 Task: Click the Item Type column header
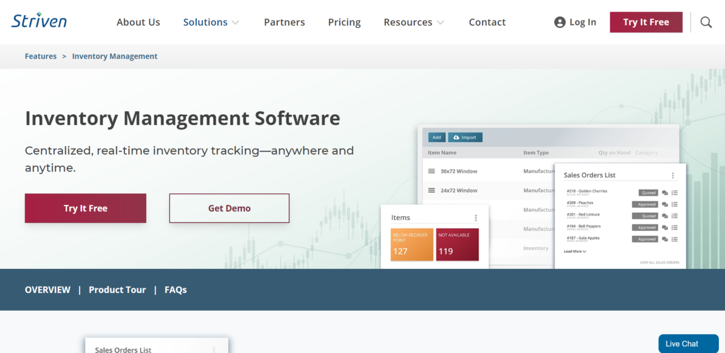tap(536, 153)
